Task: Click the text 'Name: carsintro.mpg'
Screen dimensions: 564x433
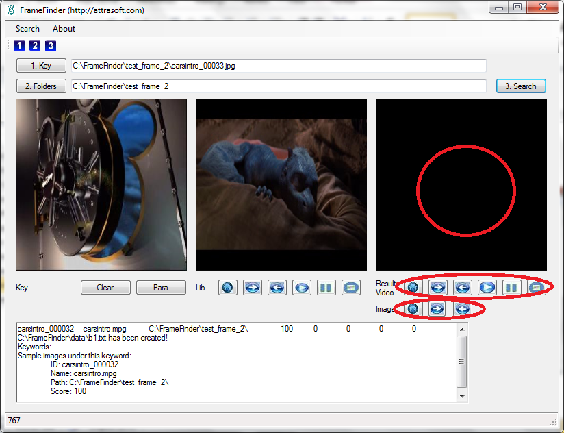Action: (84, 373)
